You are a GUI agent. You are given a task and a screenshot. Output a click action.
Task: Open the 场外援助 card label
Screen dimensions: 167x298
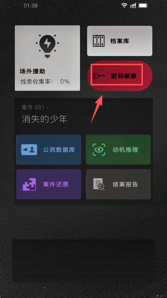tap(32, 71)
